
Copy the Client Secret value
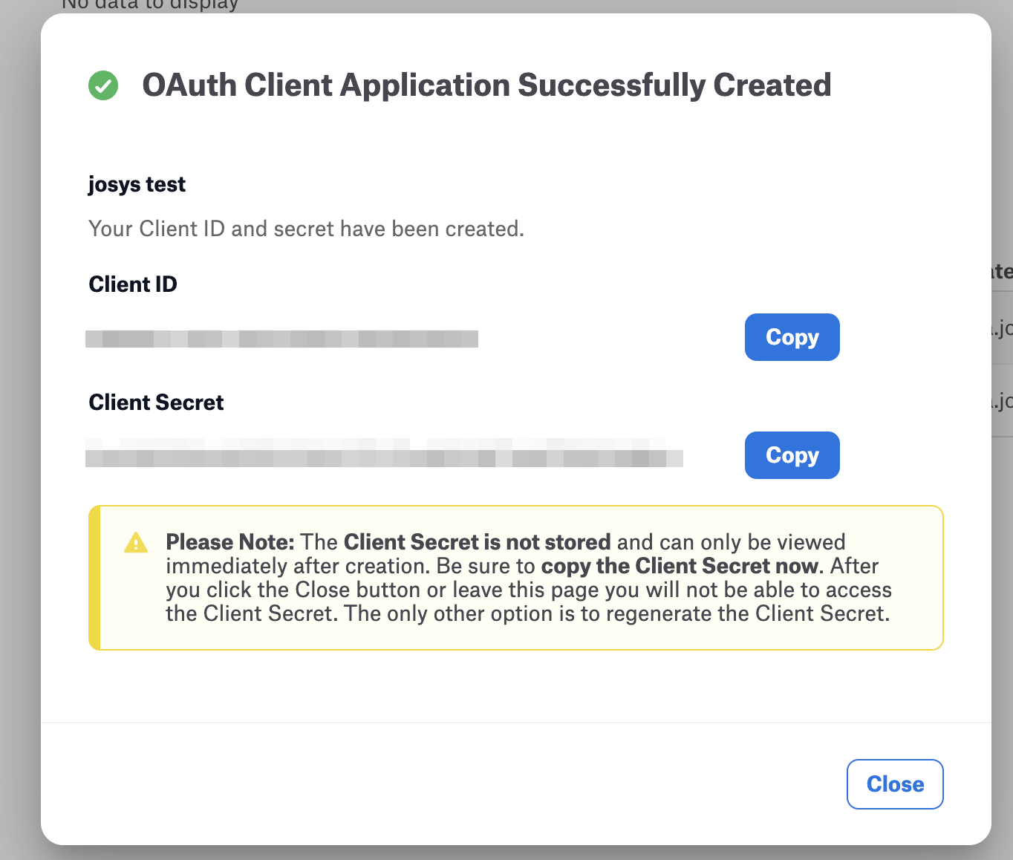click(x=792, y=455)
